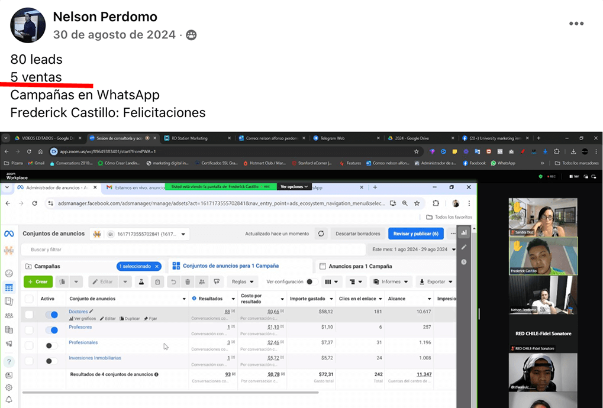
Task: Open the Reglas dropdown
Action: click(243, 282)
